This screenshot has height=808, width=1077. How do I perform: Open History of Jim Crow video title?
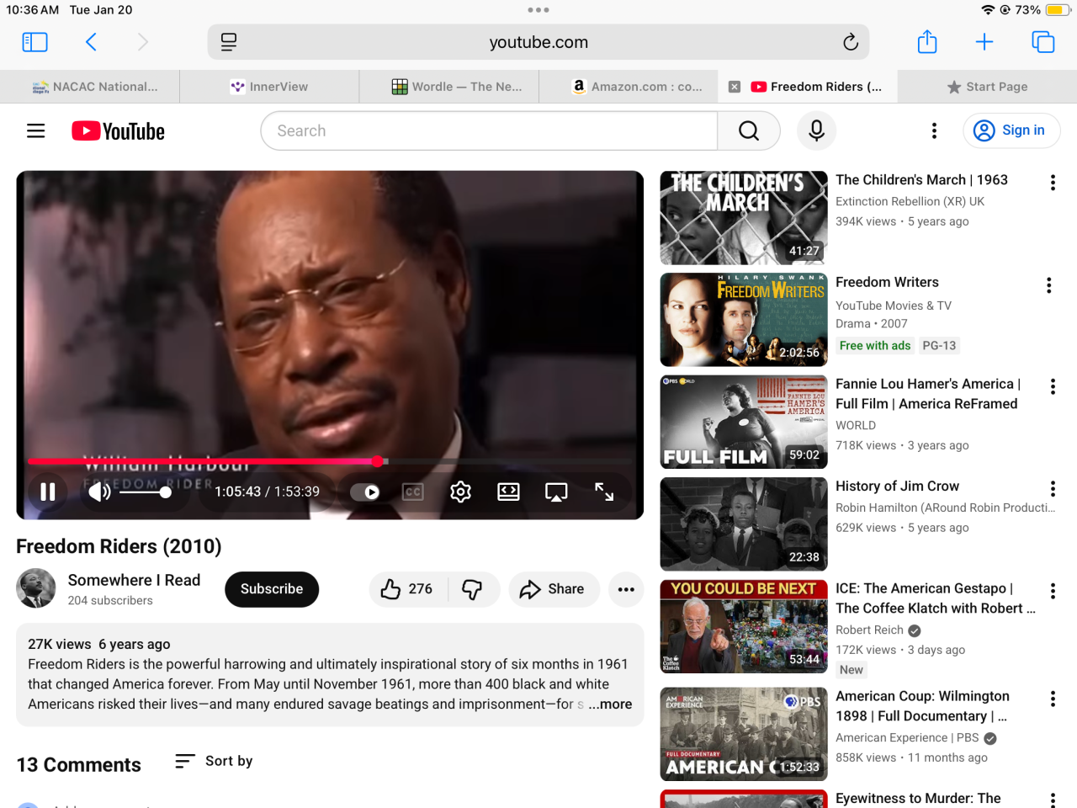pyautogui.click(x=897, y=486)
